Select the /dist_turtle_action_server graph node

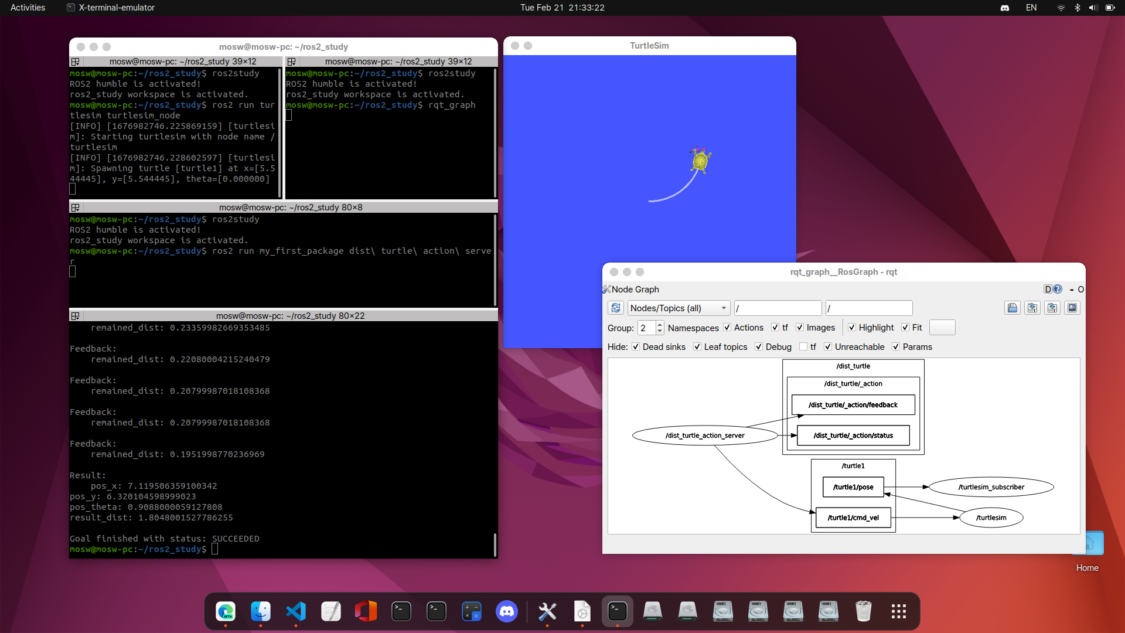tap(705, 435)
